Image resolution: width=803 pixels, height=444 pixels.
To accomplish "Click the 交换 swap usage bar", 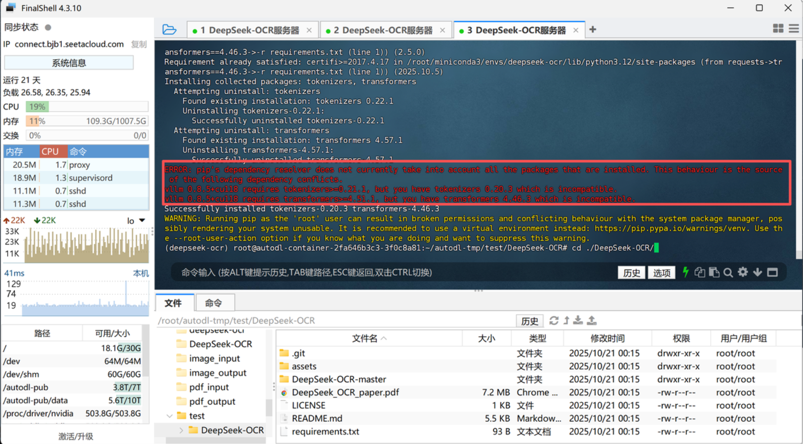I will point(87,135).
